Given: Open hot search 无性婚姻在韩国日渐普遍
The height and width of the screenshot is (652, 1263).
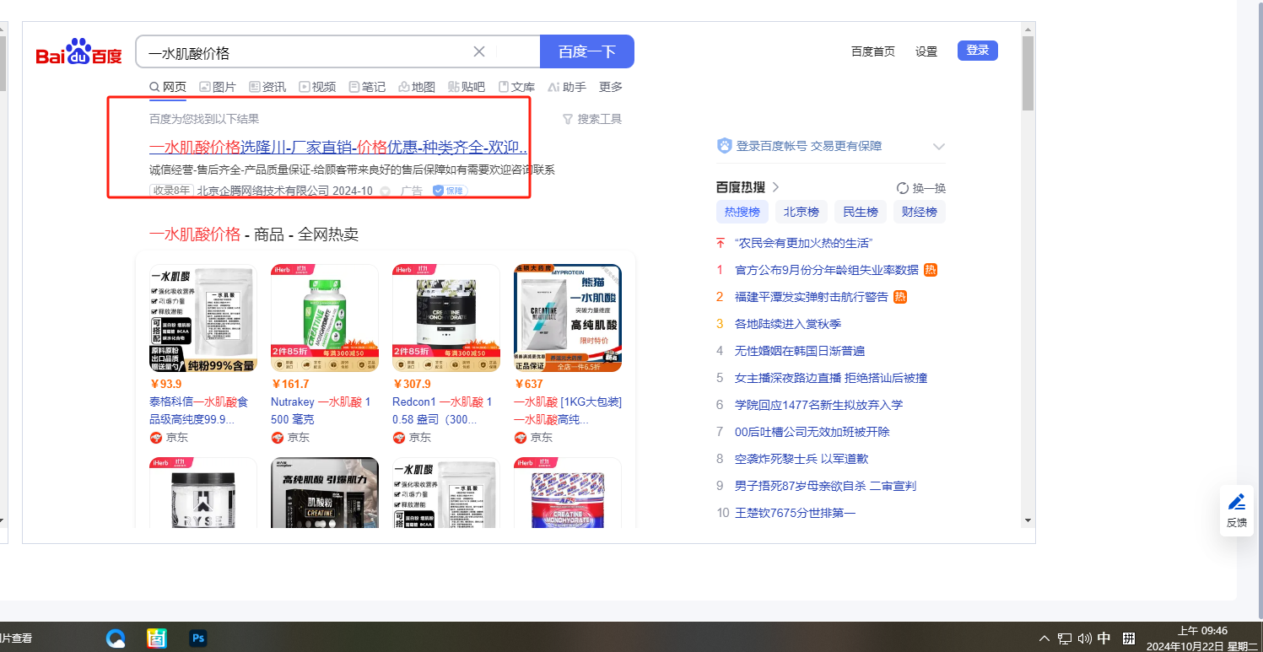Looking at the screenshot, I should coord(800,351).
